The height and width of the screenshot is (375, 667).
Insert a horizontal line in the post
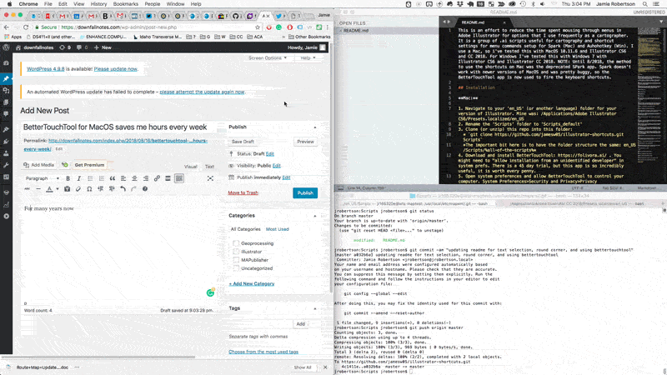(38, 189)
